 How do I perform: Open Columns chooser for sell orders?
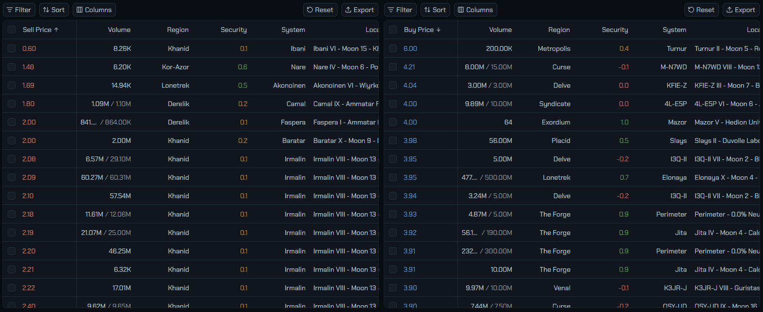[94, 10]
